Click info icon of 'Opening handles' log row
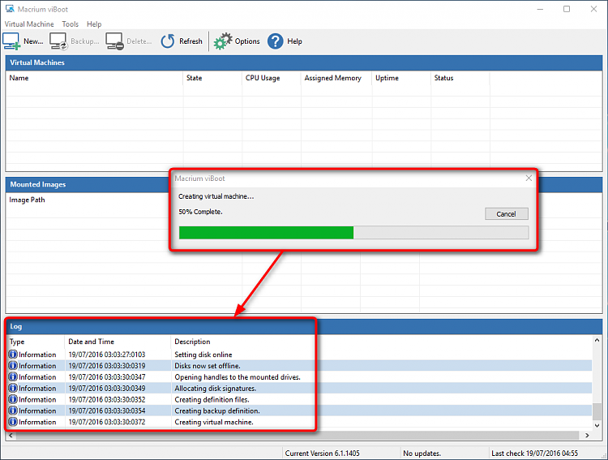This screenshot has width=608, height=460. (13, 376)
